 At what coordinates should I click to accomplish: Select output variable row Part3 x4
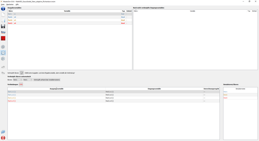70,23
